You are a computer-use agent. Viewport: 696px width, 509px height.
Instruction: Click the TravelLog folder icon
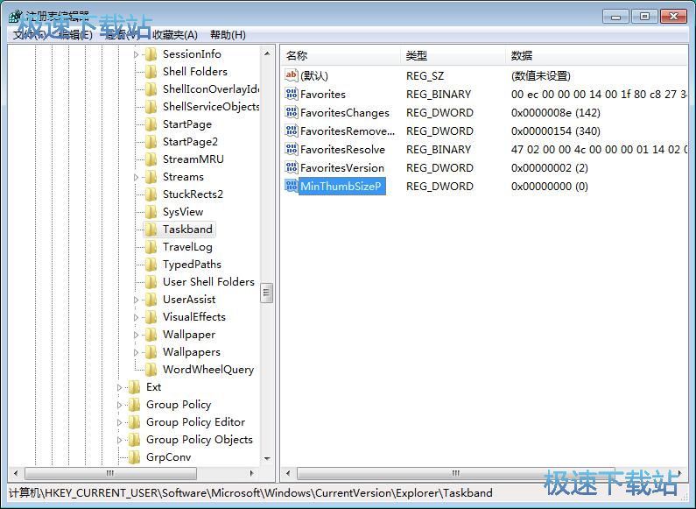[x=151, y=247]
